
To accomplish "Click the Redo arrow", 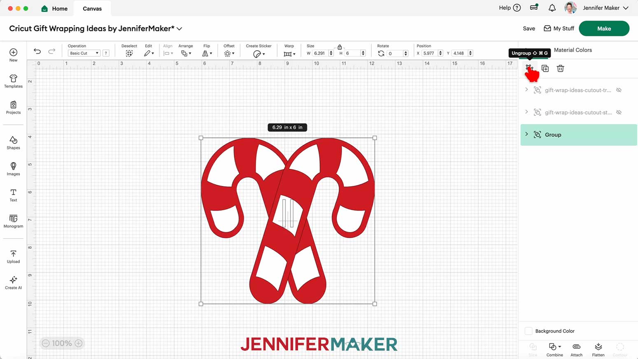I will [x=52, y=51].
